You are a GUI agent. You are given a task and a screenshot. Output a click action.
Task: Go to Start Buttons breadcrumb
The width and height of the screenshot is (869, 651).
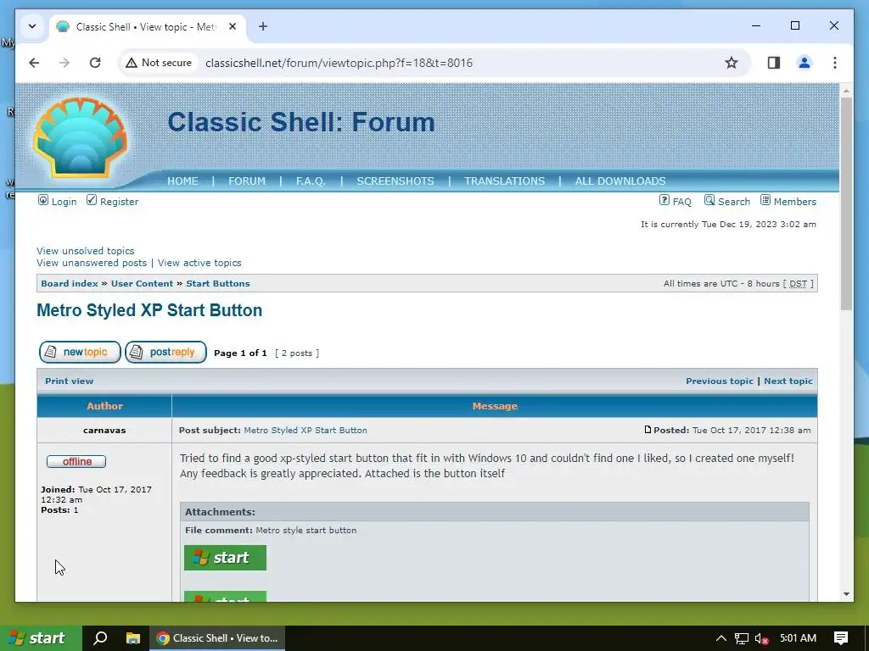218,283
